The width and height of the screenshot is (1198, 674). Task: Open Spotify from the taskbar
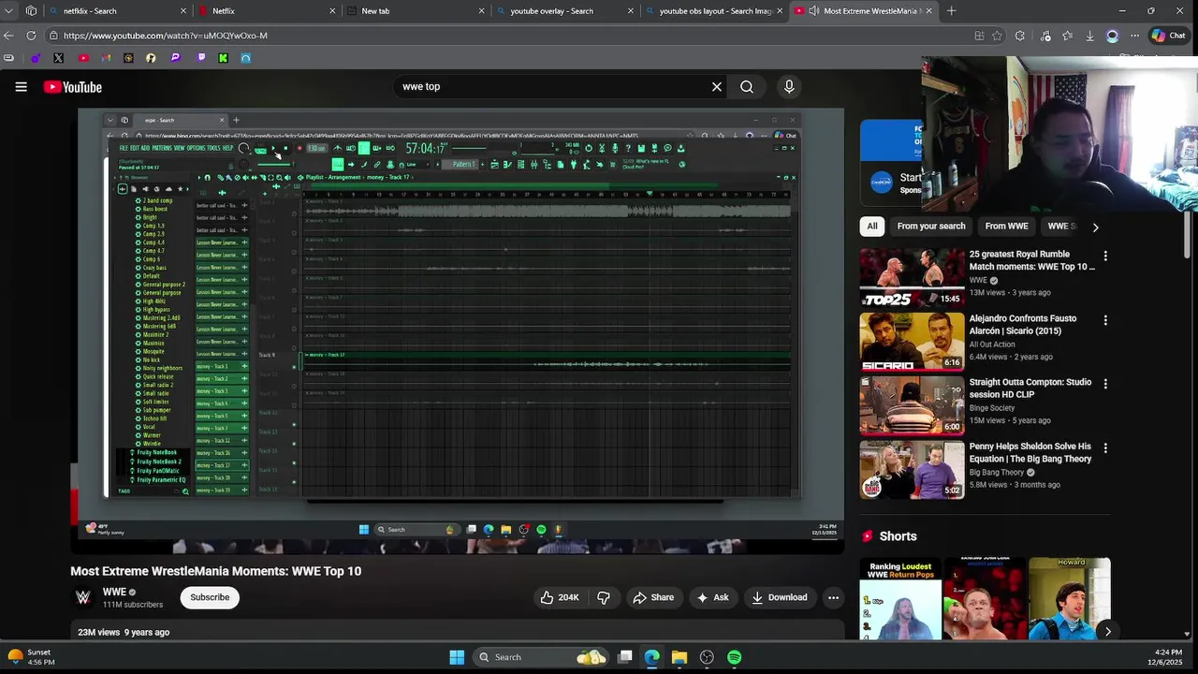point(735,657)
